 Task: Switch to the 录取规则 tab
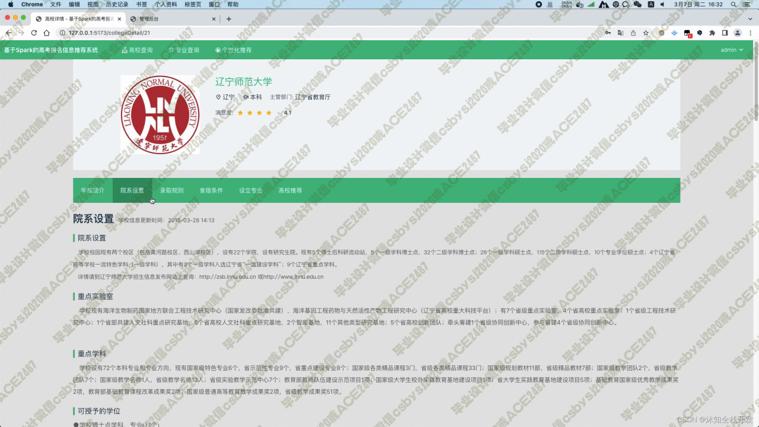(172, 190)
